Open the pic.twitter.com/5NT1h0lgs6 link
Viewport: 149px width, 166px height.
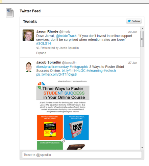click(56, 75)
